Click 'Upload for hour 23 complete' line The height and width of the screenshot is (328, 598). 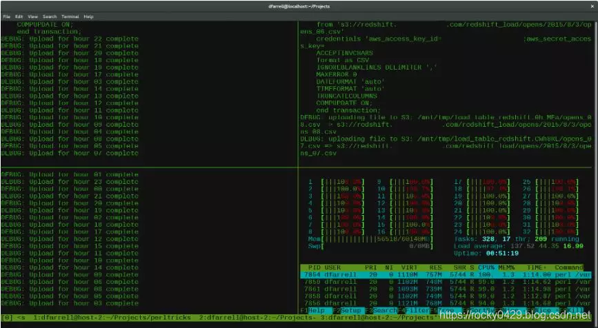click(x=70, y=182)
